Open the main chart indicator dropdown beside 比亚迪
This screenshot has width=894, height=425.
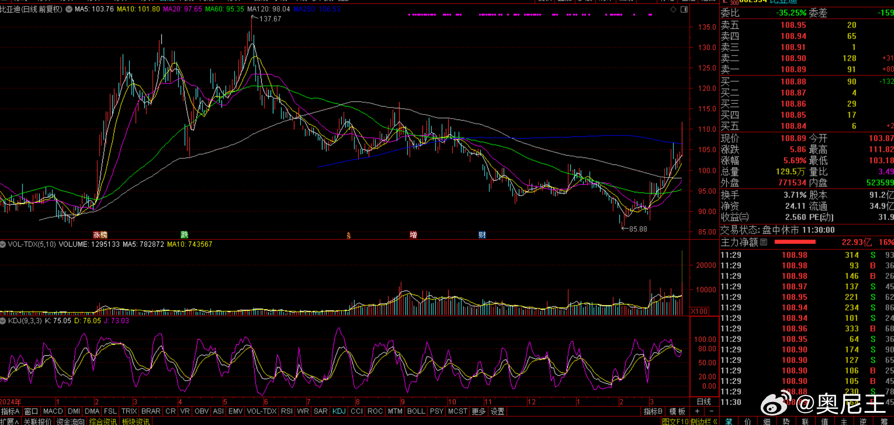click(69, 9)
